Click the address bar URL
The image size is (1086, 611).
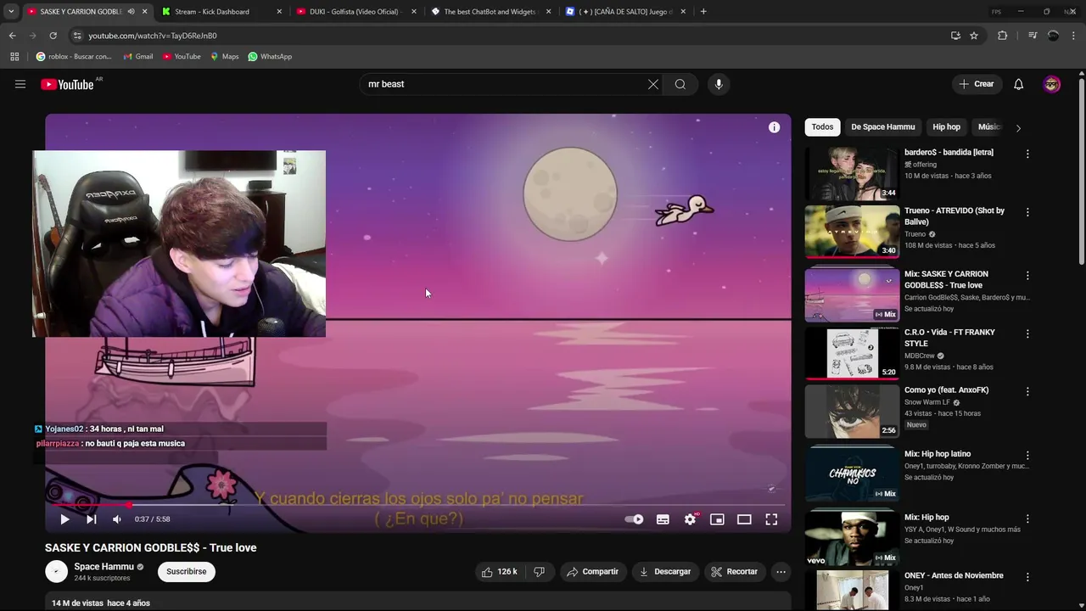coord(153,36)
